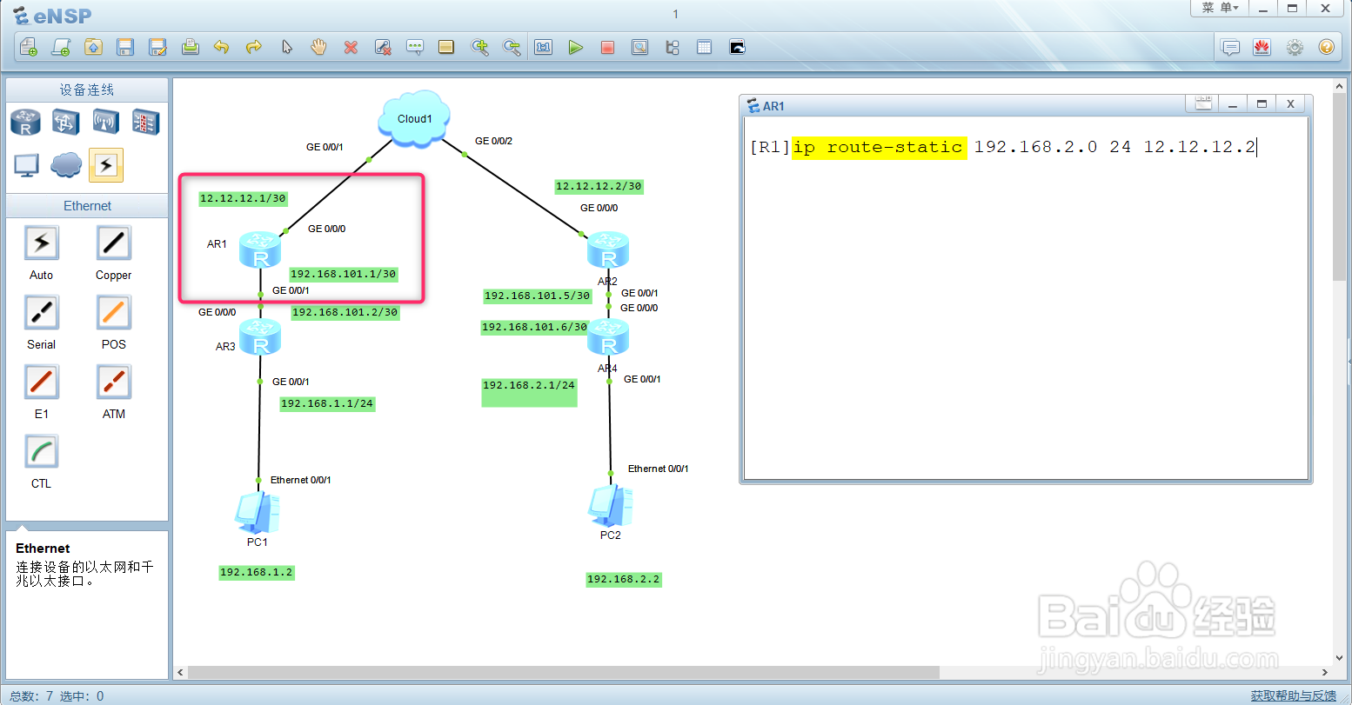
Task: Select the AR2 router node
Action: click(608, 249)
